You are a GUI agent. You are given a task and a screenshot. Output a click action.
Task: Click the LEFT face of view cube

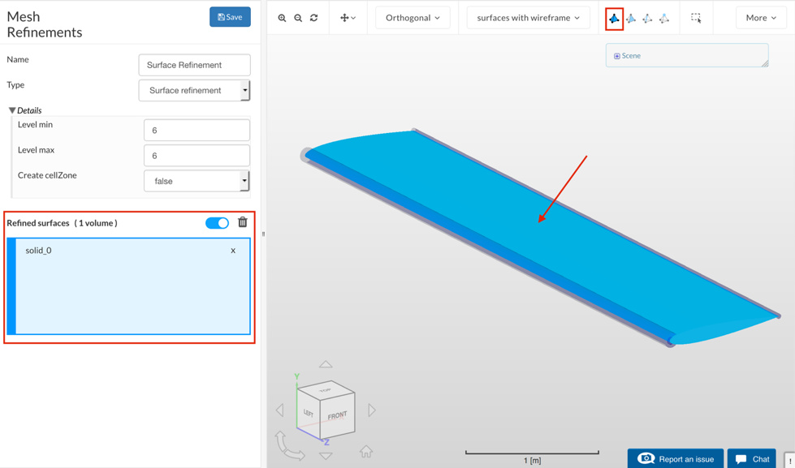309,413
